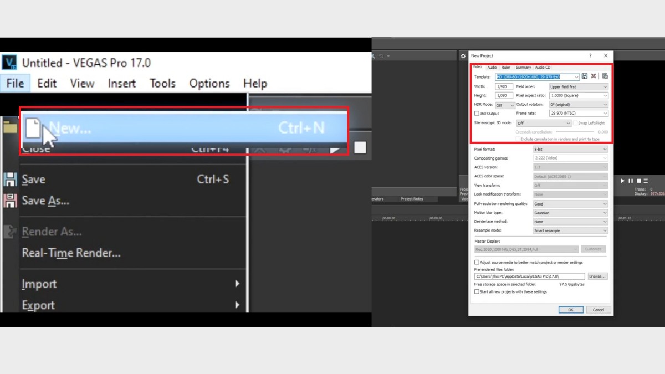Click Play in the preview transport

(622, 181)
